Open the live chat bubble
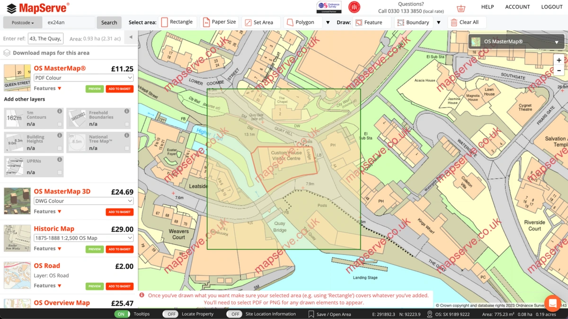The height and width of the screenshot is (319, 568). pos(552,303)
